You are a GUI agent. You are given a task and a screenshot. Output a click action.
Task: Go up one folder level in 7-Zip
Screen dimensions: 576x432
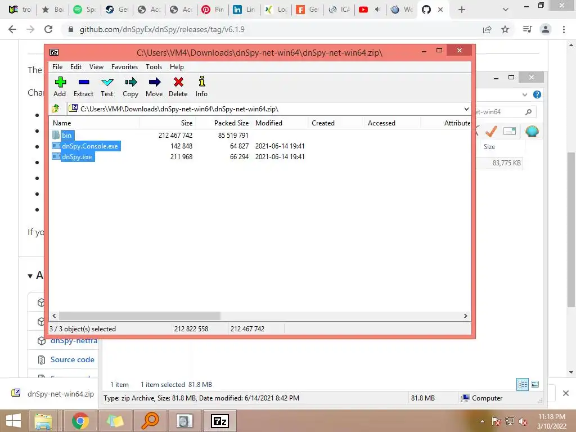pyautogui.click(x=56, y=109)
